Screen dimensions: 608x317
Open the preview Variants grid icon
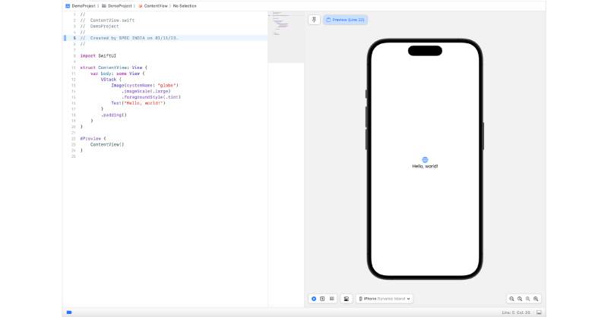(332, 299)
